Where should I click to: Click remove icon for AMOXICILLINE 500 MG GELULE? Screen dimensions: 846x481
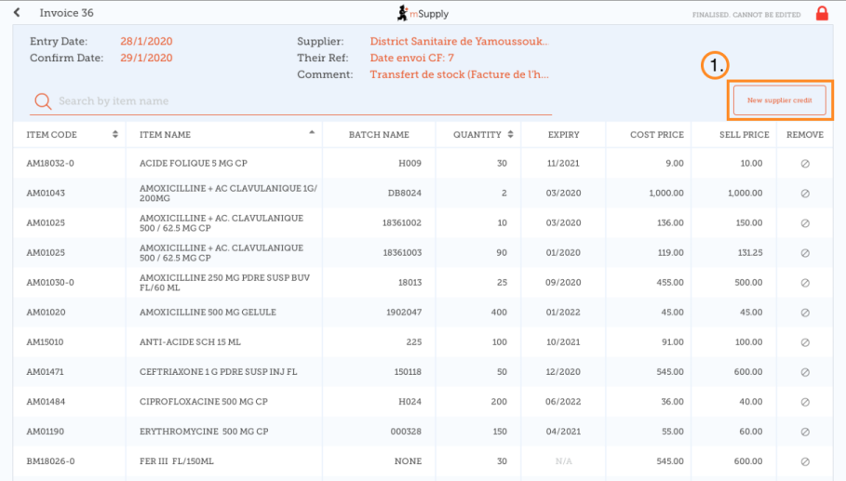(x=805, y=313)
